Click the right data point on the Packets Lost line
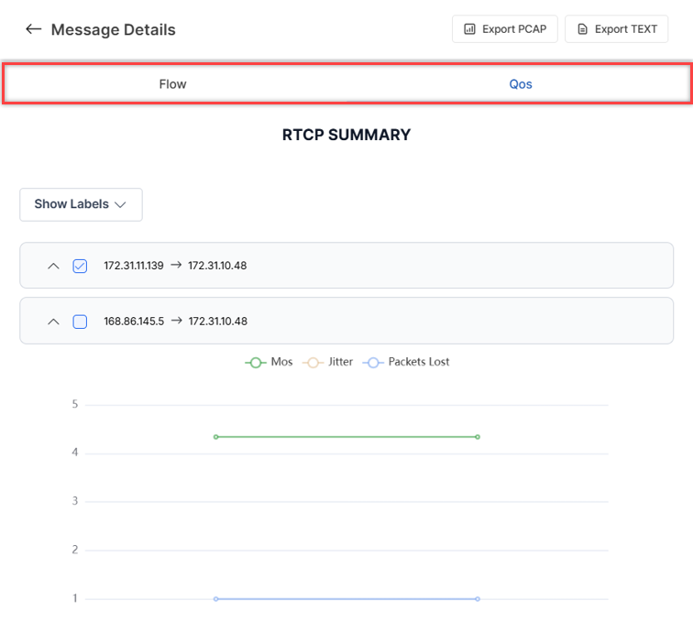 pyautogui.click(x=478, y=599)
